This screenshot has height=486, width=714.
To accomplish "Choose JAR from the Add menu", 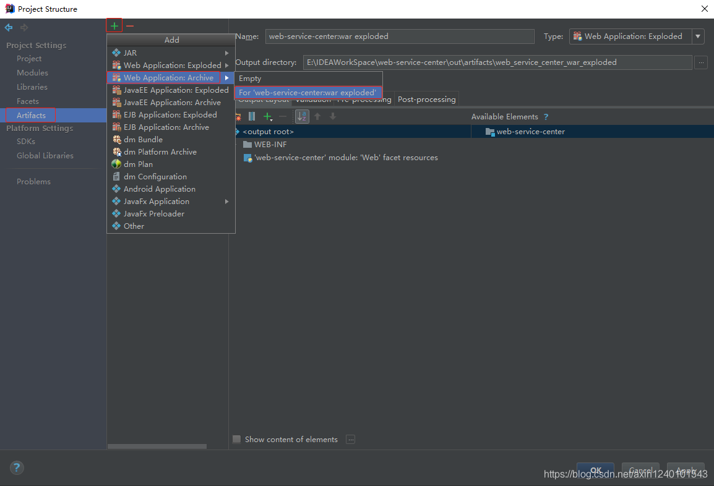I will pyautogui.click(x=171, y=53).
